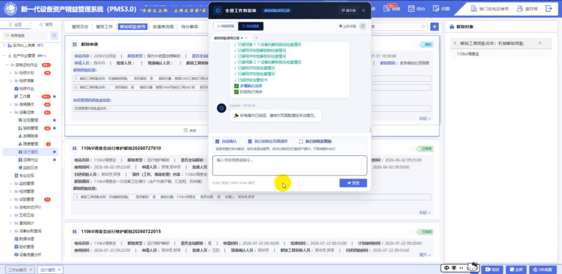Expand the 倒闸操作 tree node

[x=11, y=104]
